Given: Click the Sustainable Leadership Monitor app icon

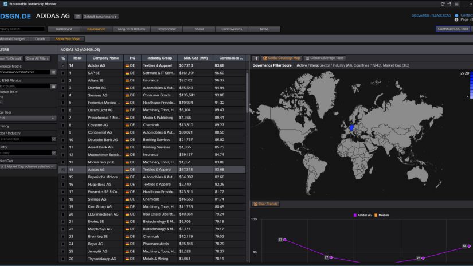Looking at the screenshot, I should tap(5, 4).
